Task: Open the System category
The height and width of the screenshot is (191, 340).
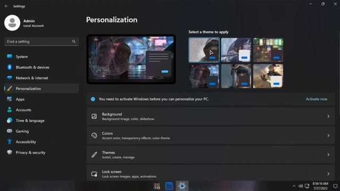Action: point(41,57)
